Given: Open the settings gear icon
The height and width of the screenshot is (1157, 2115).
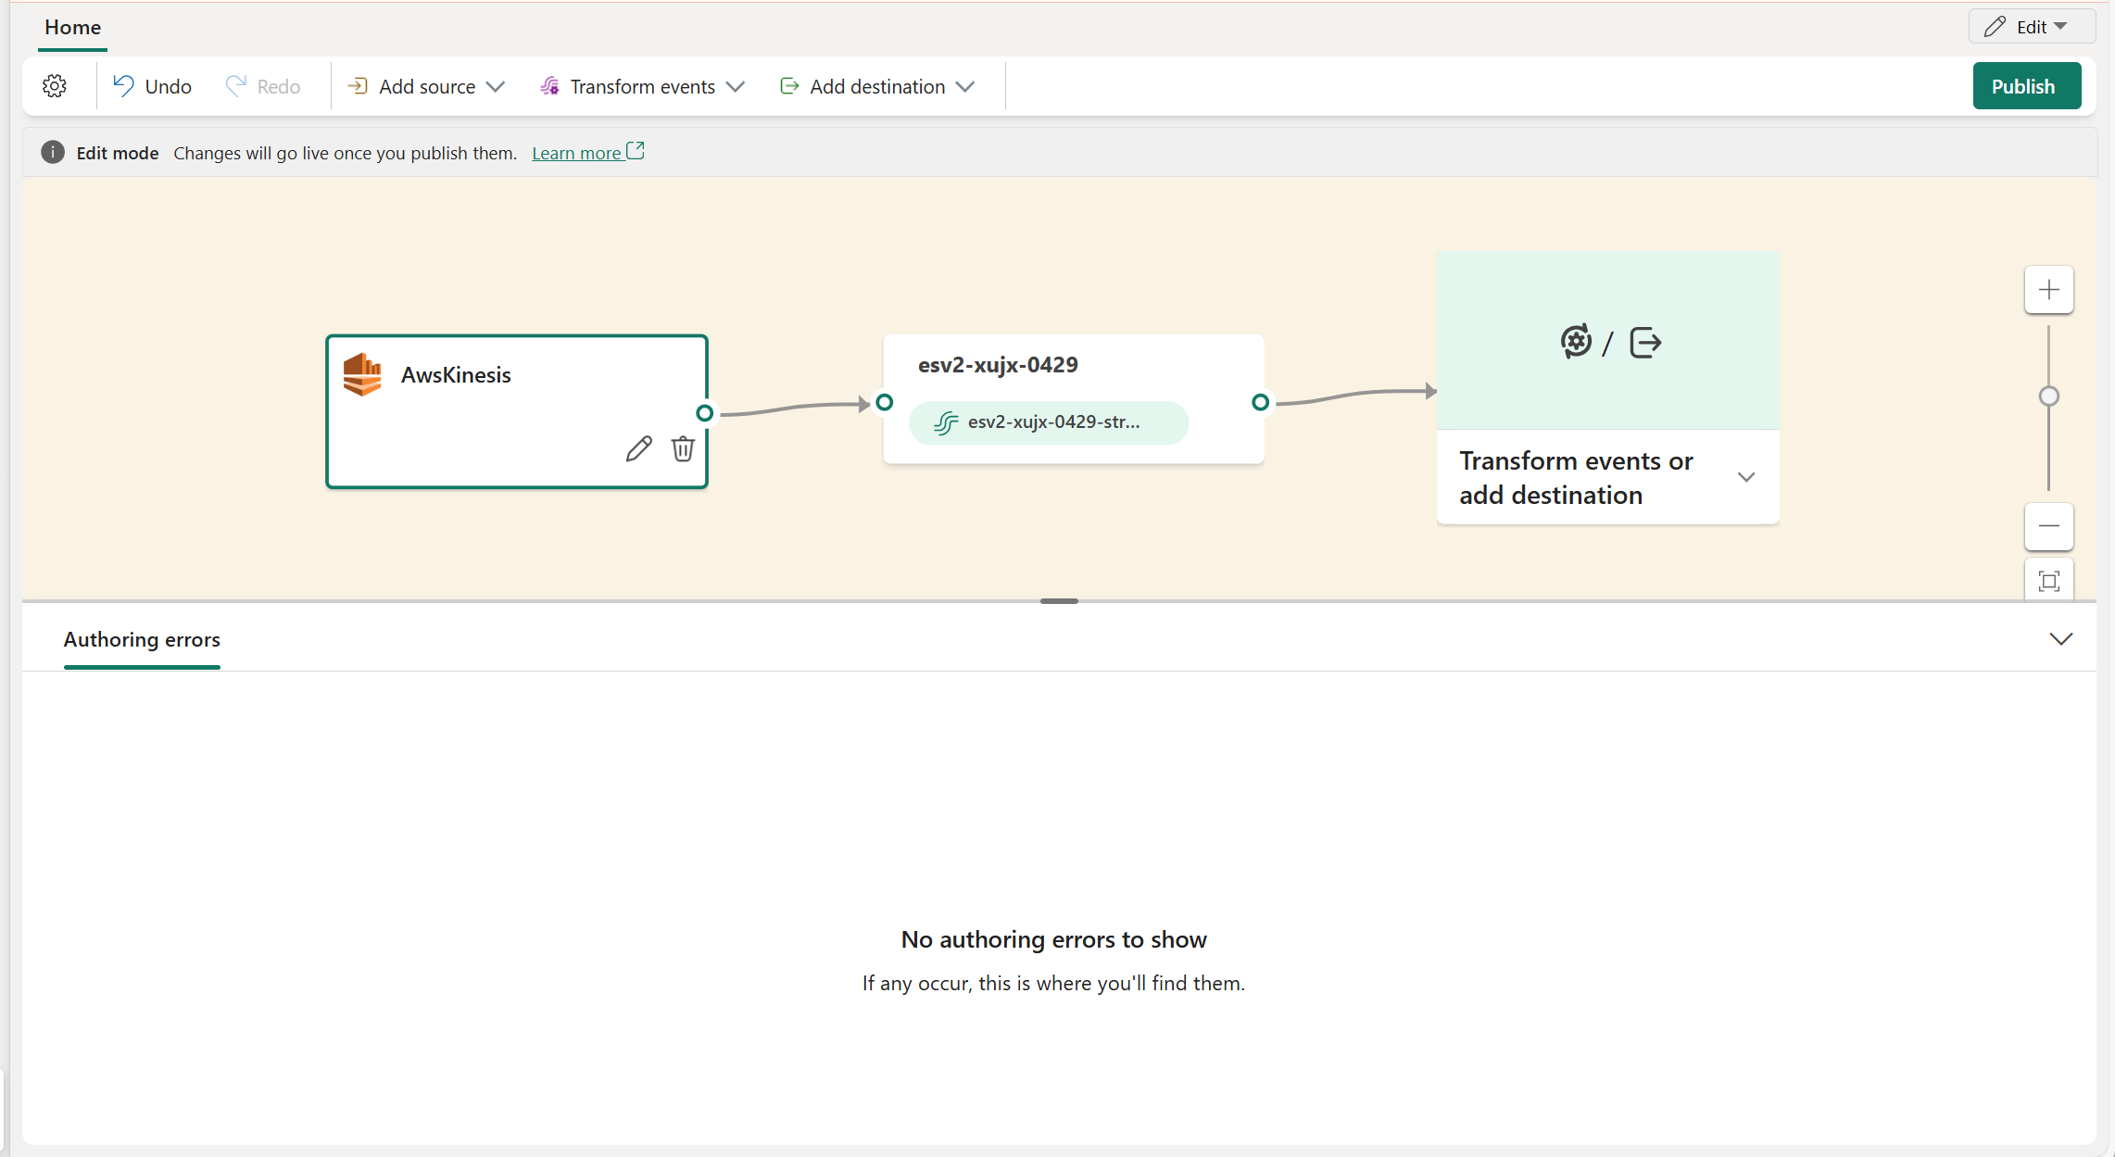Looking at the screenshot, I should [x=55, y=86].
